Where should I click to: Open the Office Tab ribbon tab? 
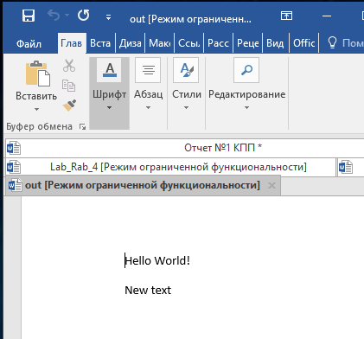pyautogui.click(x=304, y=43)
